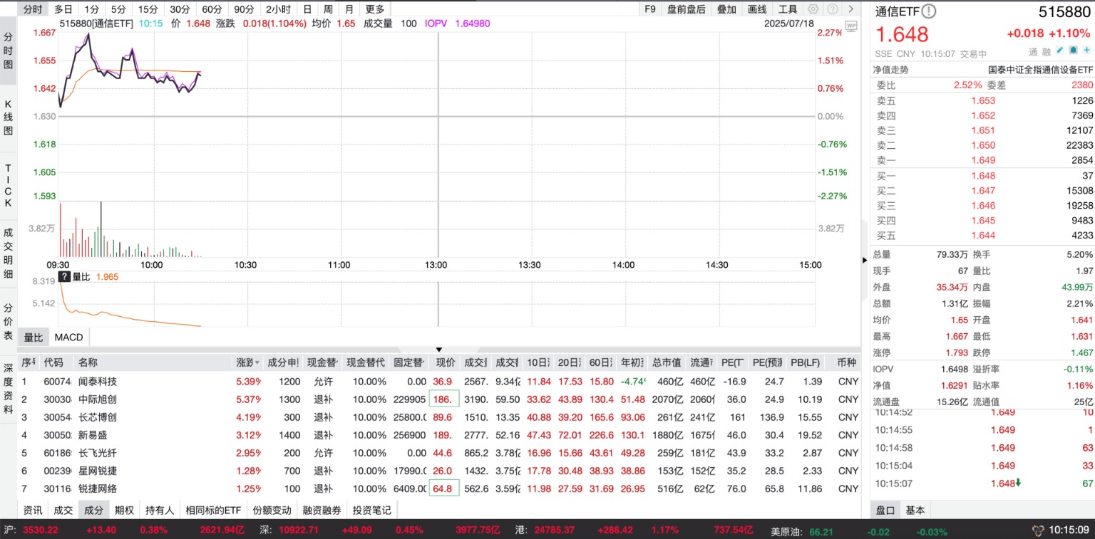Switch to the 月 monthly chart

click(x=349, y=9)
